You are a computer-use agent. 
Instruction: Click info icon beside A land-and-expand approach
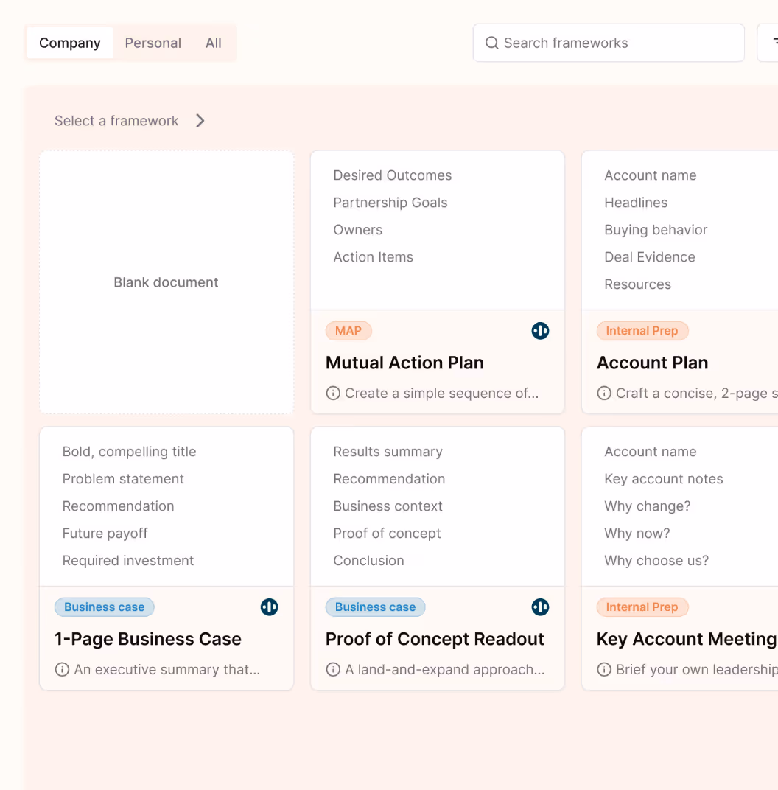pos(333,670)
